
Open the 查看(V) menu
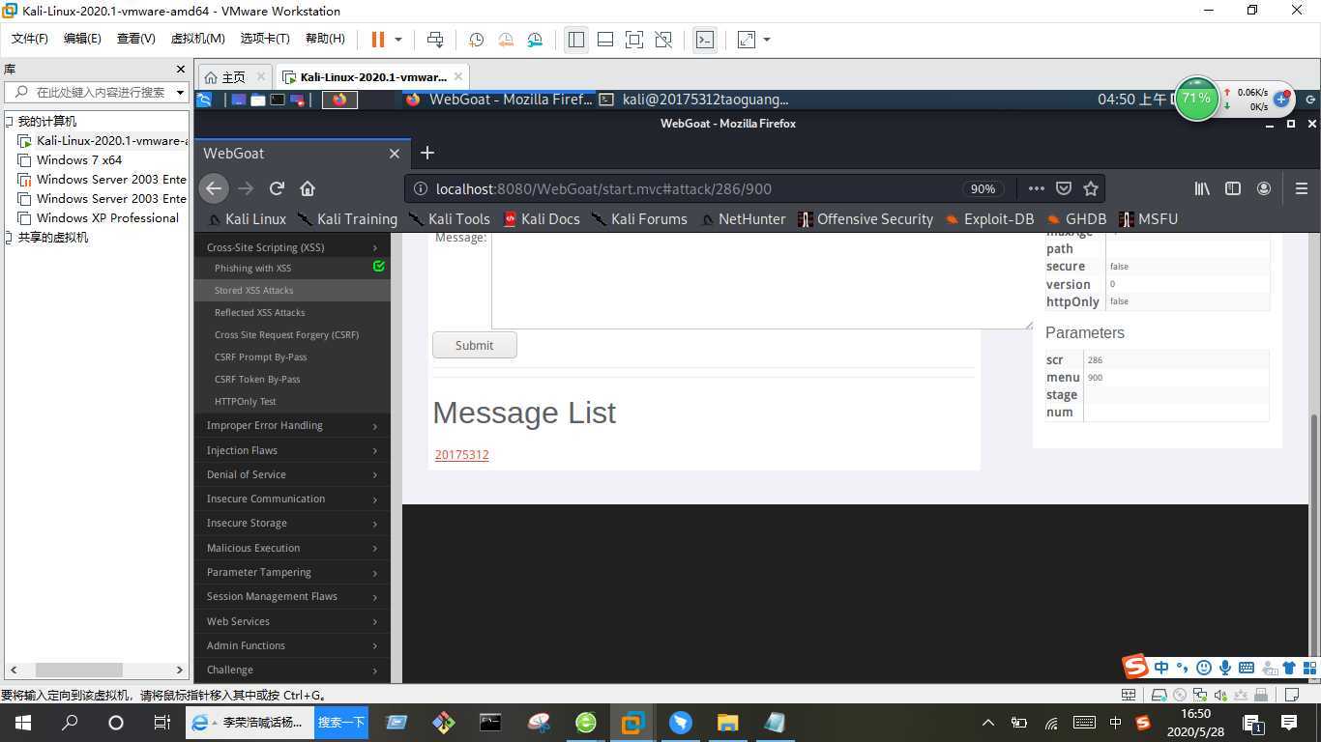coord(135,39)
